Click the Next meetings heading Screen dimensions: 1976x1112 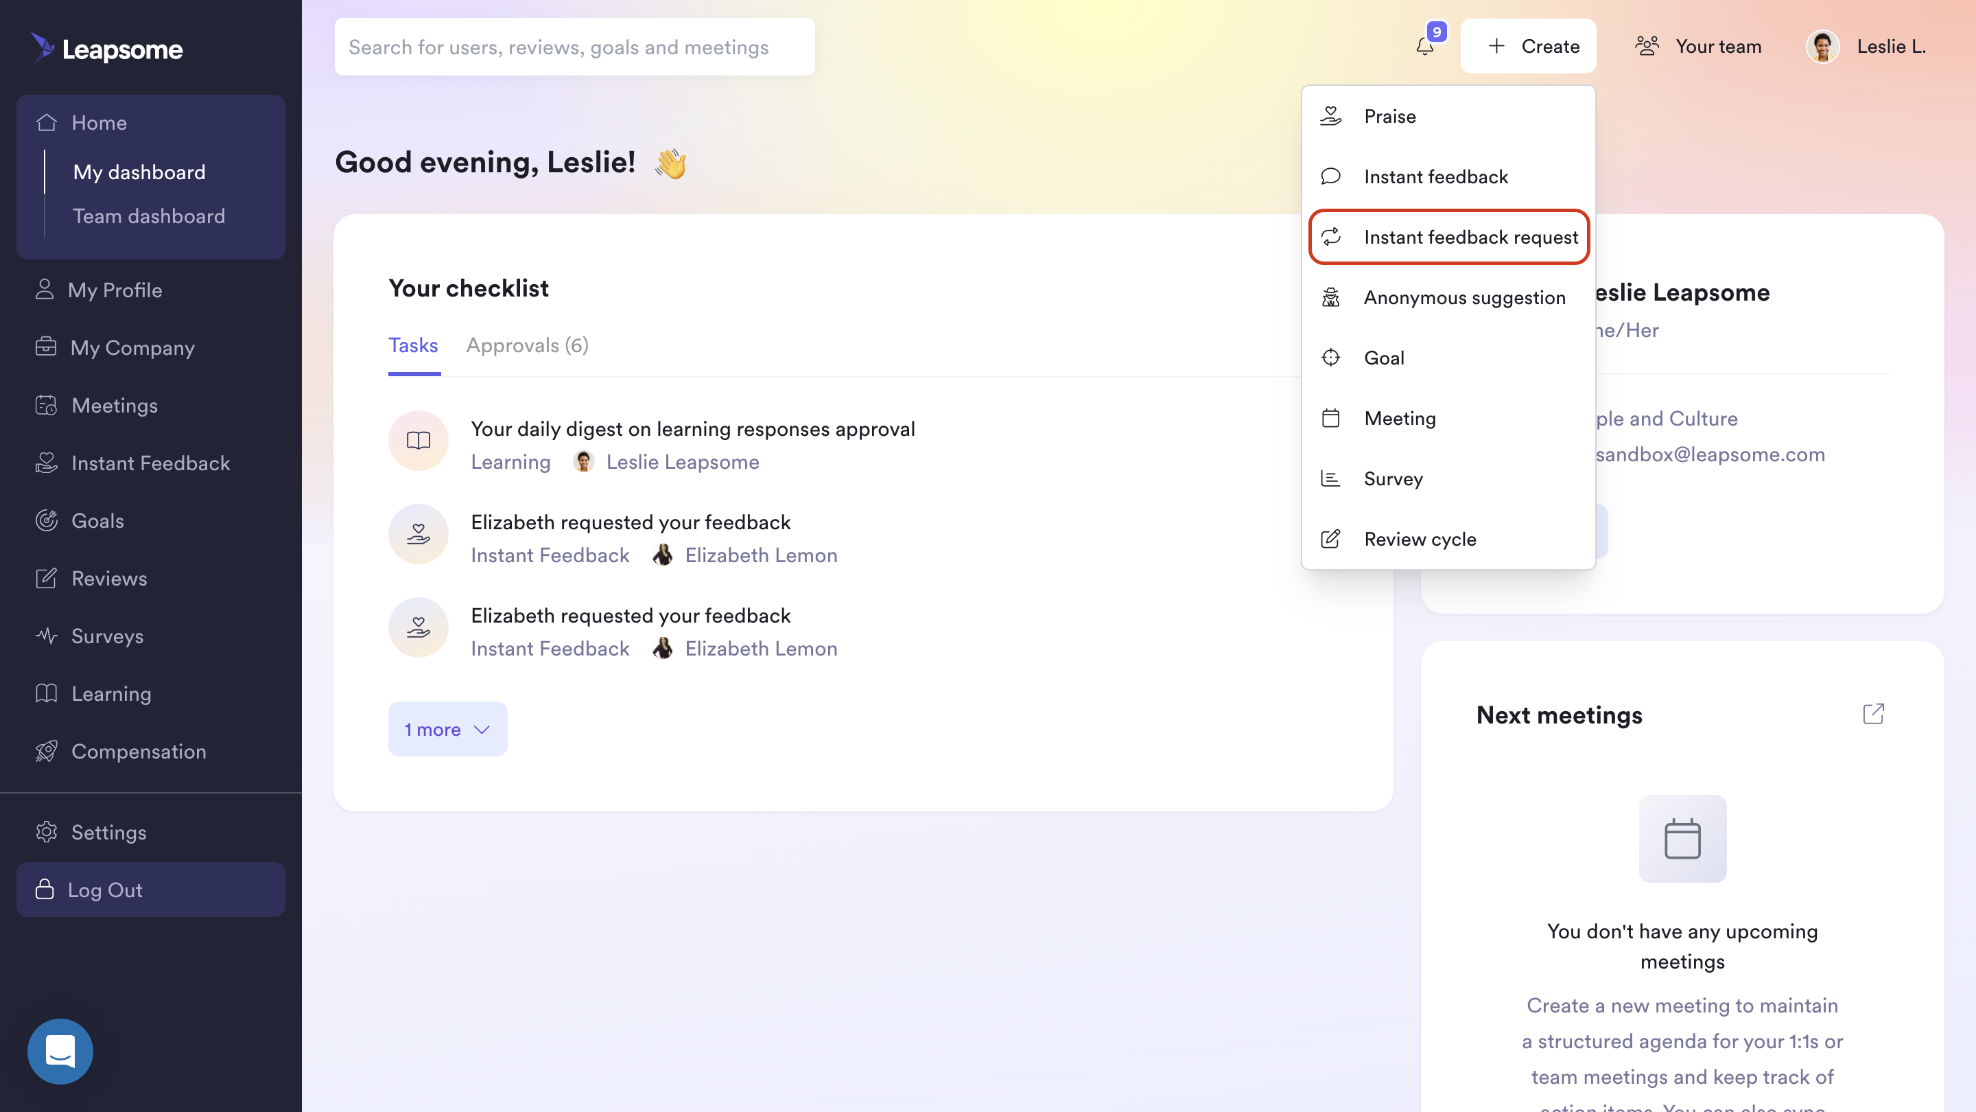(x=1559, y=715)
